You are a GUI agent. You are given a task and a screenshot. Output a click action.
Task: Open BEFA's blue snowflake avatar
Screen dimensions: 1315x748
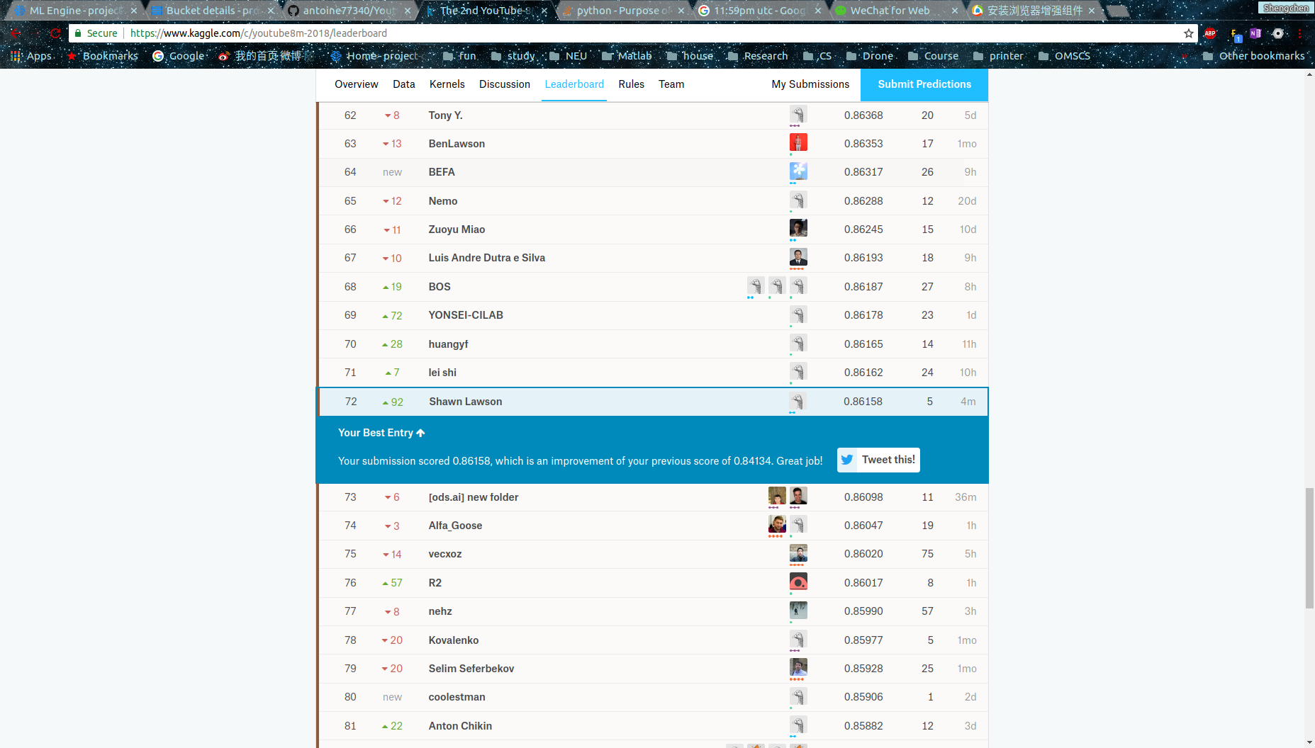tap(798, 171)
